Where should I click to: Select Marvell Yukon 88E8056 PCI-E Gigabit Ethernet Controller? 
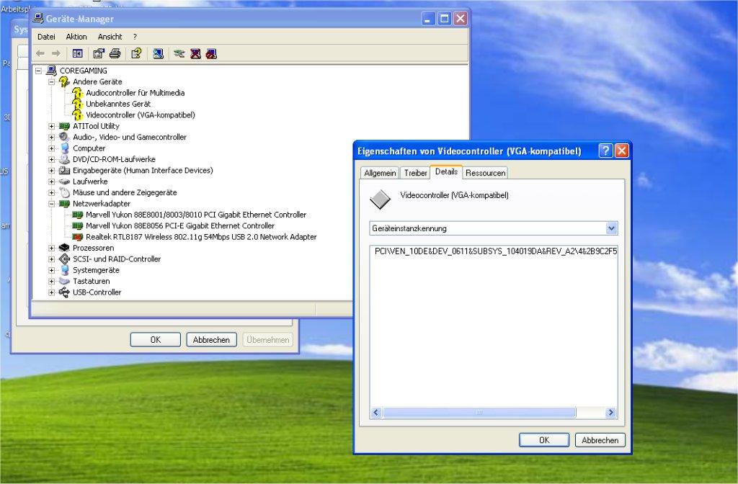tap(180, 225)
